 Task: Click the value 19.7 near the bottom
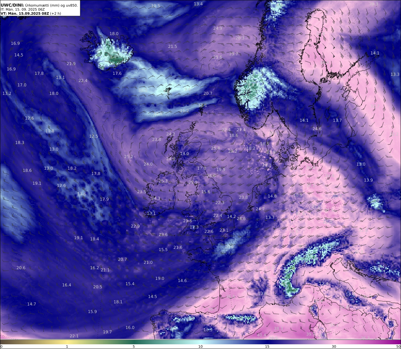[x=107, y=332]
